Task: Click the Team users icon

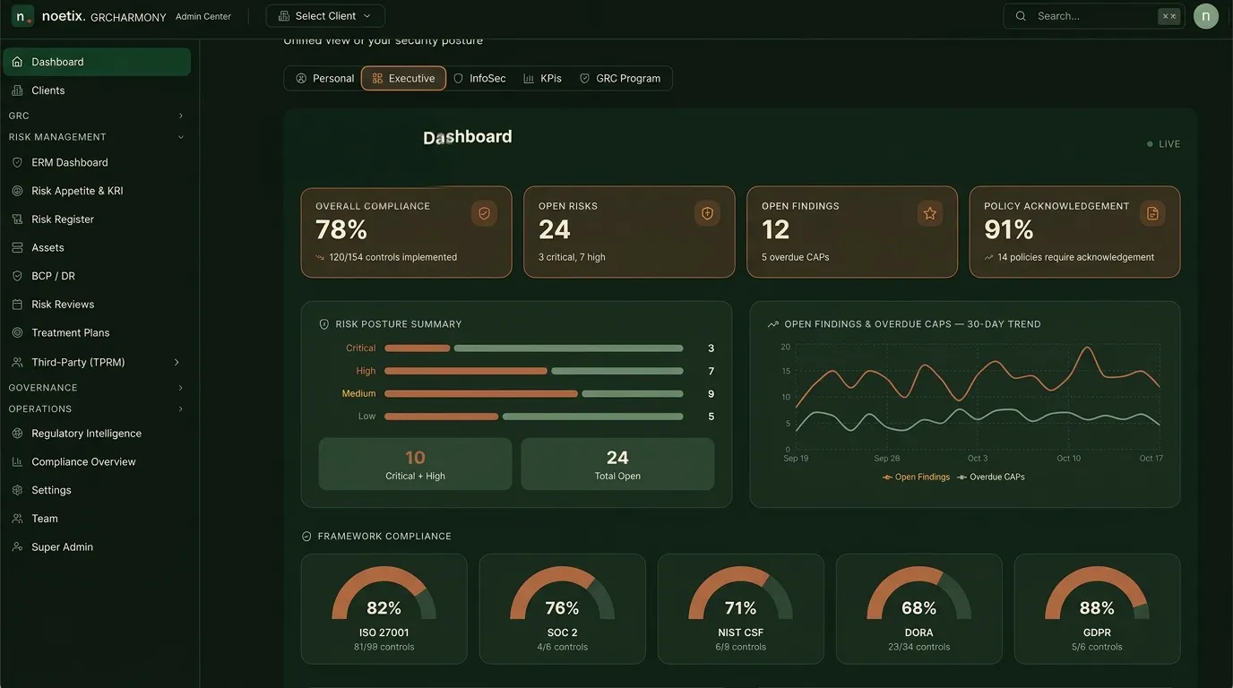Action: point(17,519)
